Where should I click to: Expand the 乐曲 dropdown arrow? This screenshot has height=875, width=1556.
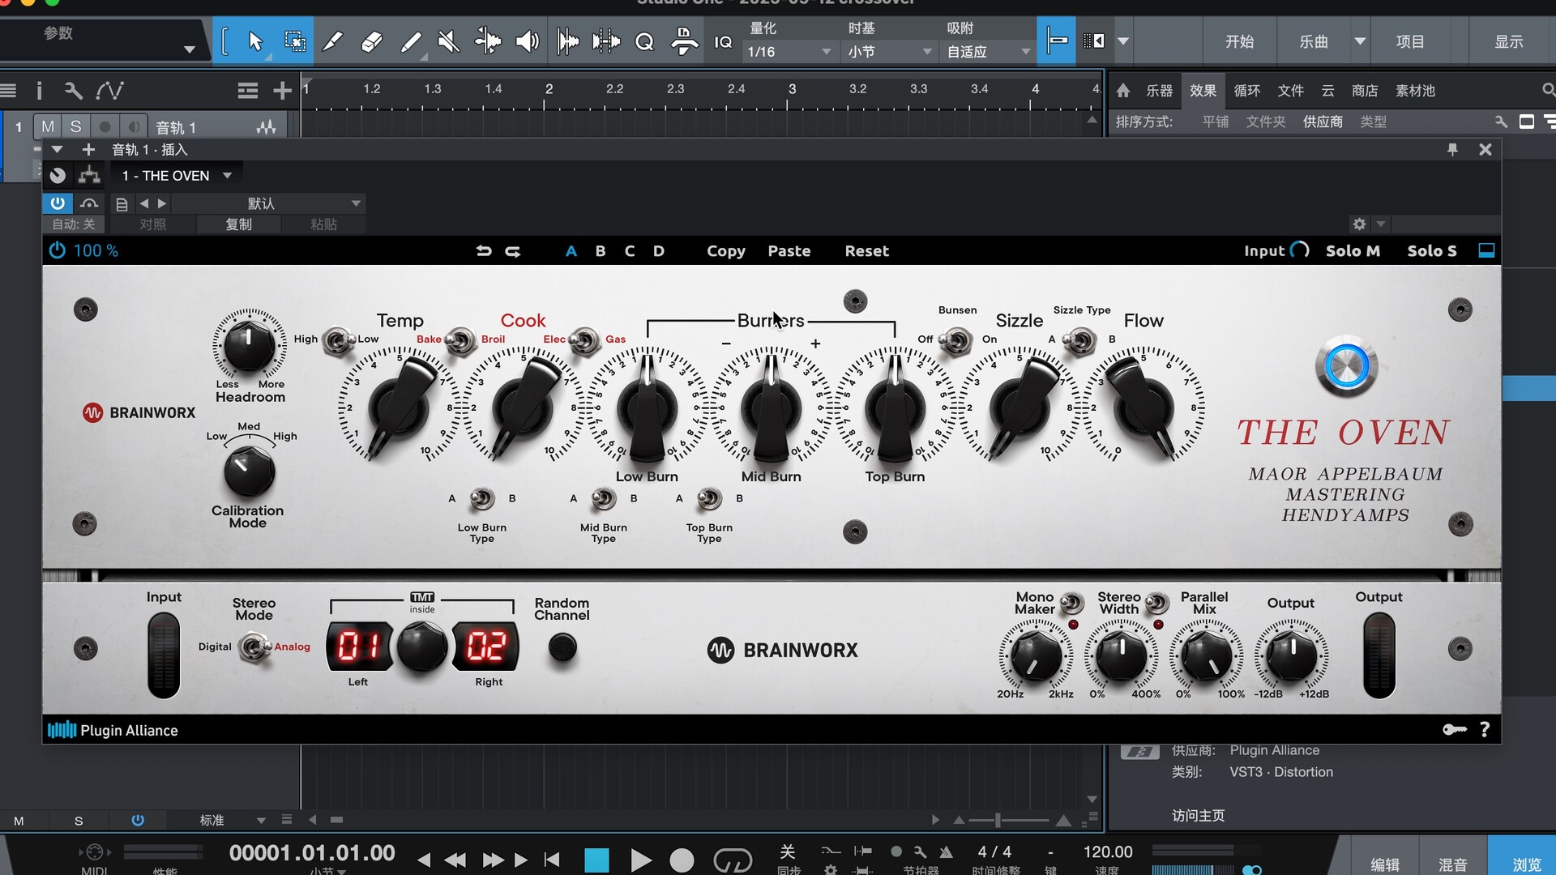1360,41
